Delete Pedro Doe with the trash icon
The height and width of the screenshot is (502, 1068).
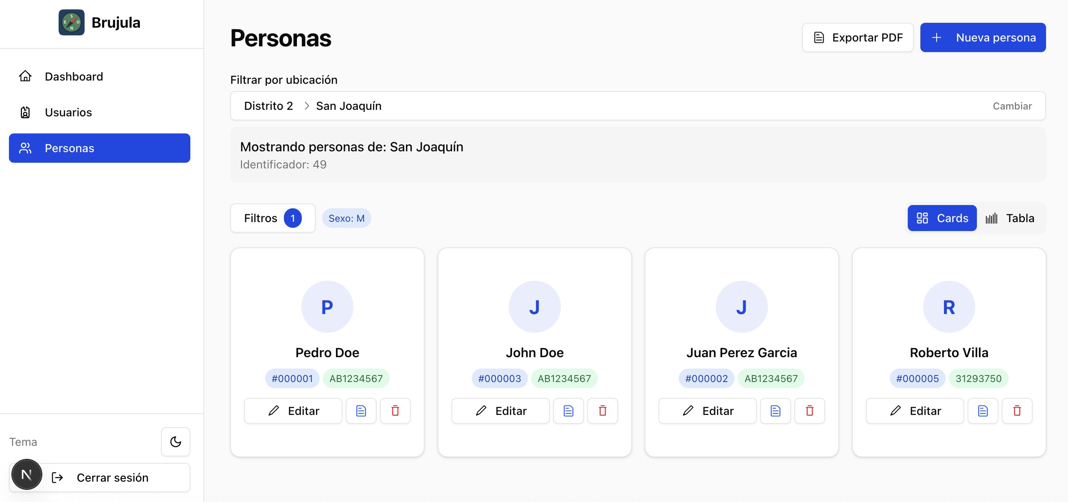(x=395, y=411)
